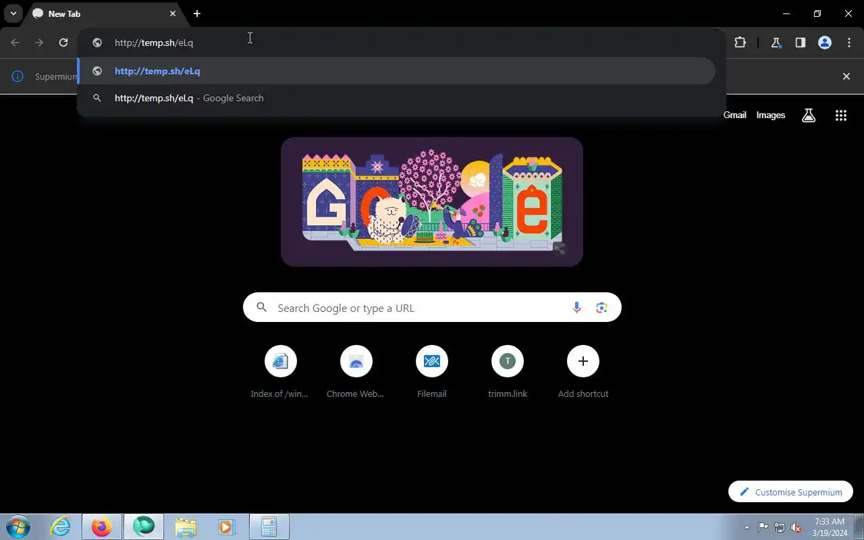Open a new tab with plus button
864x540 pixels.
pyautogui.click(x=197, y=13)
